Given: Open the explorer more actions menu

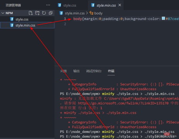Looking at the screenshot, I should point(48,5).
